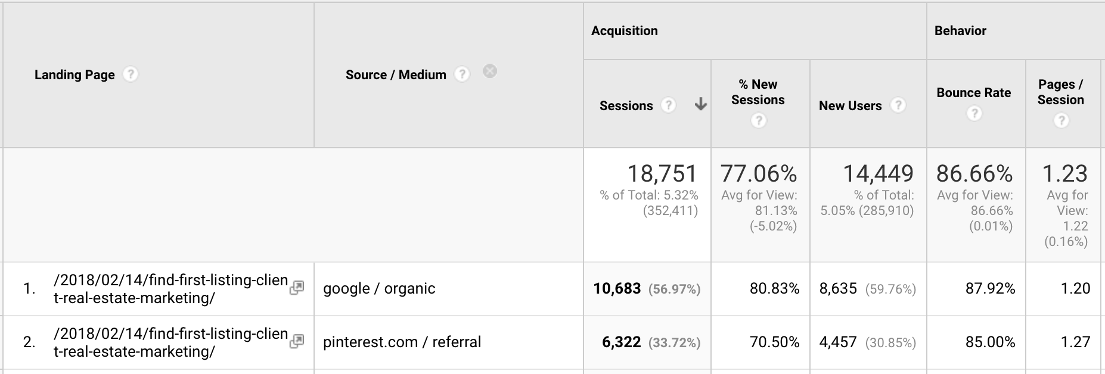The image size is (1105, 374).
Task: Sort by % New Sessions header
Action: click(758, 92)
